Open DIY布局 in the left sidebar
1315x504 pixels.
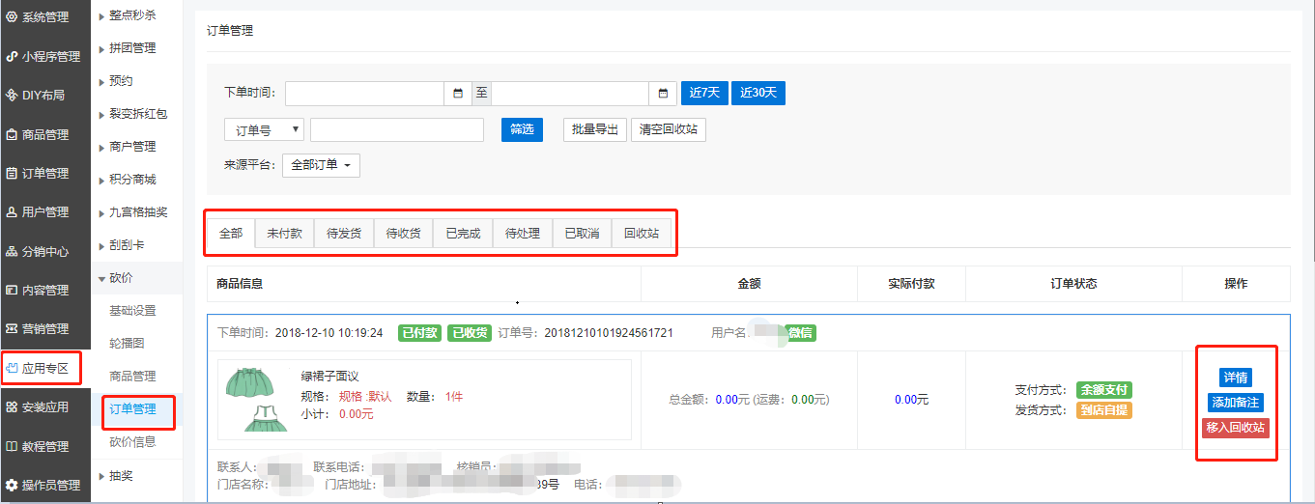pyautogui.click(x=45, y=96)
